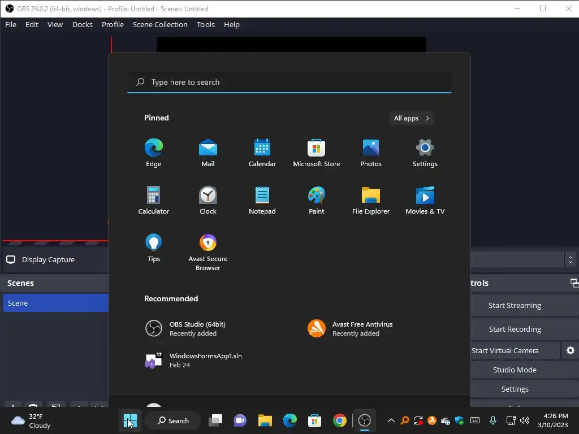Open OBS Help menu
Viewport: 579px width, 434px height.
pos(231,24)
